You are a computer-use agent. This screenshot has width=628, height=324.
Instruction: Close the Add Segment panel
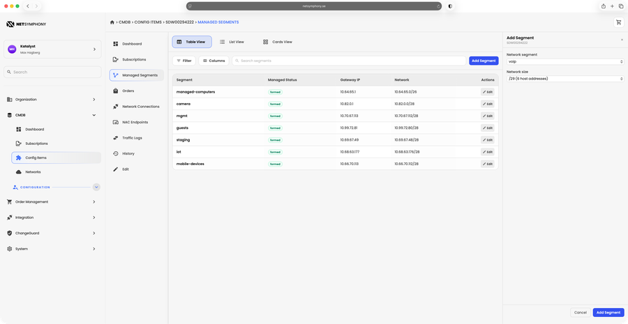coord(622,40)
